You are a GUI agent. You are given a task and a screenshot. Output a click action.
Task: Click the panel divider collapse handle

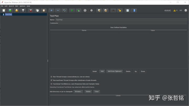click(x=48, y=61)
